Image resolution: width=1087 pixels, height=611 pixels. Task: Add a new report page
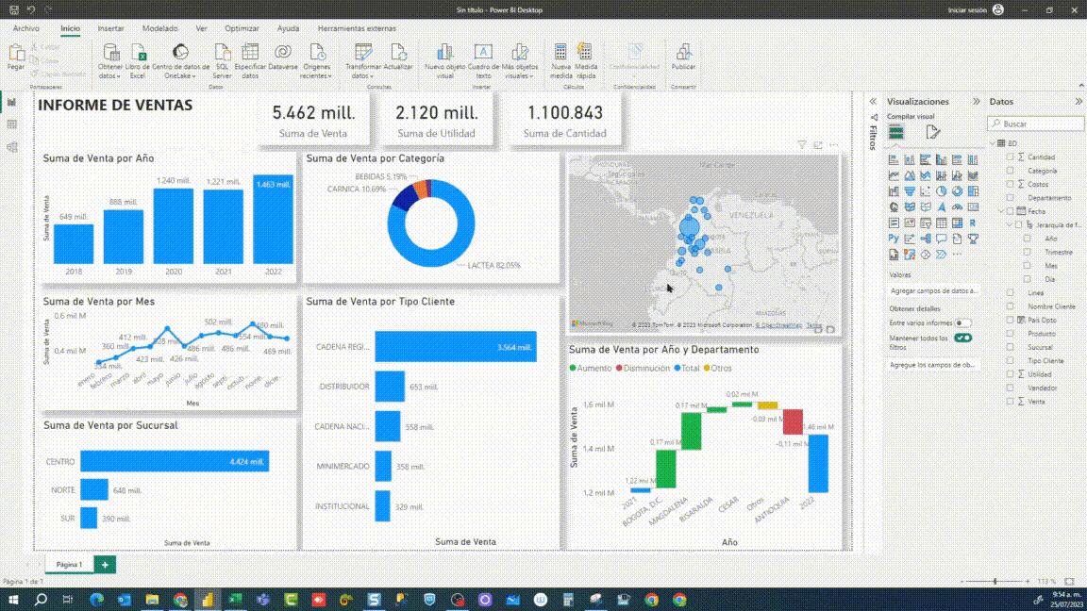click(x=105, y=565)
